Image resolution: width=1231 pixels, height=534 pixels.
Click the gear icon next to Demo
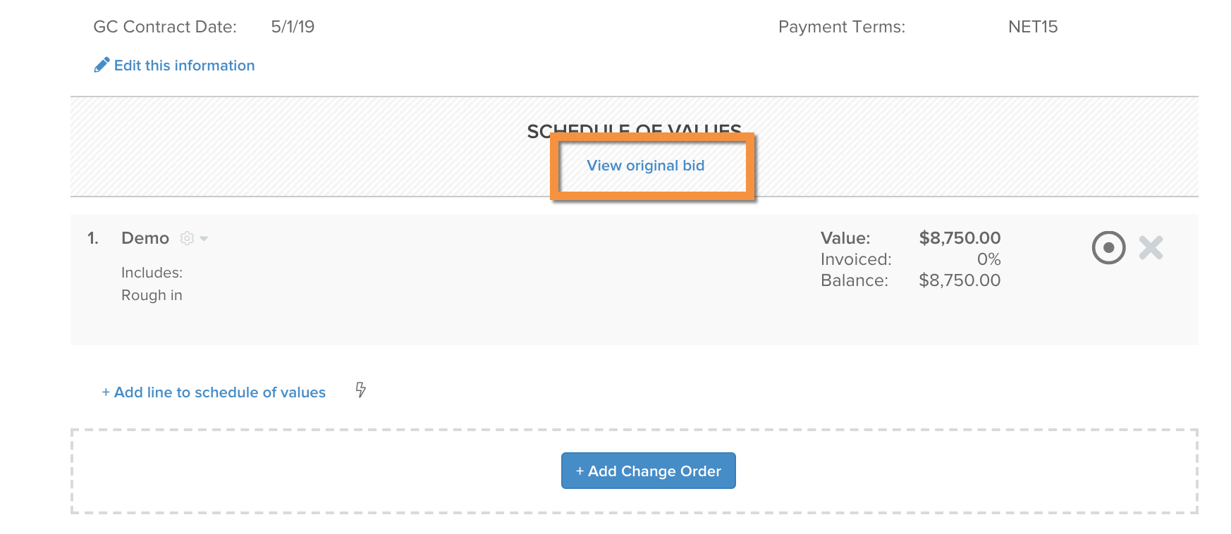point(187,238)
